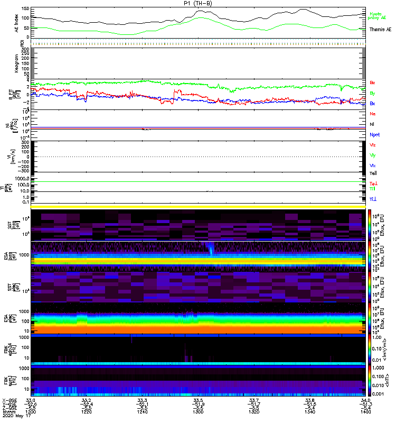Click the color bar beside FBK scm1 panel
The image size is (396, 423).
pos(370,380)
